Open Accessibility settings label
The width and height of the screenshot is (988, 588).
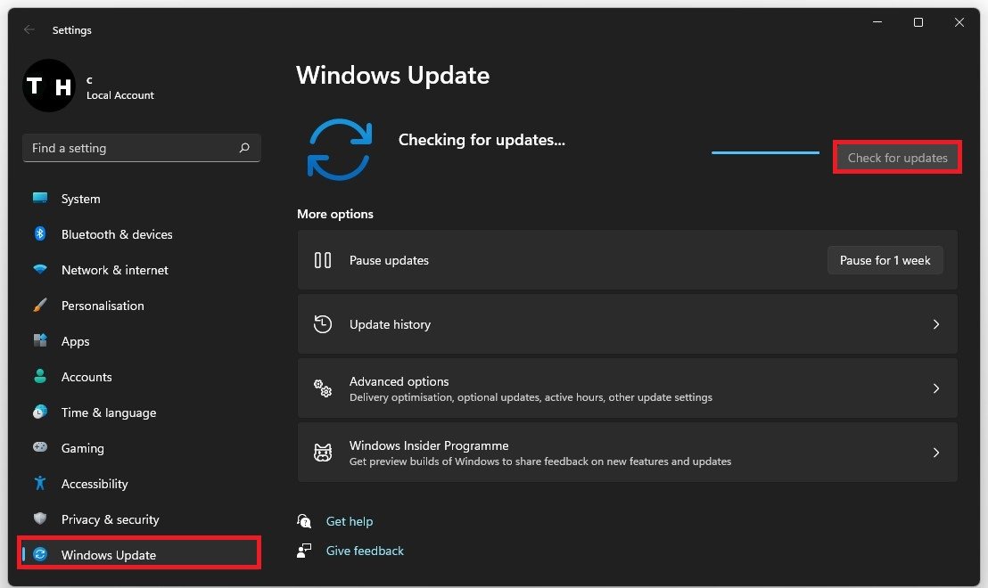95,484
